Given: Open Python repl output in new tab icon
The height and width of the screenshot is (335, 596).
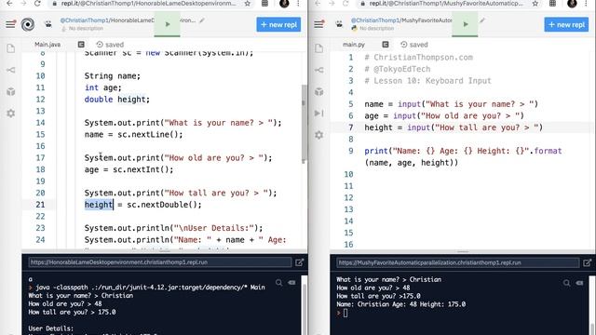Looking at the screenshot, I should tap(588, 262).
